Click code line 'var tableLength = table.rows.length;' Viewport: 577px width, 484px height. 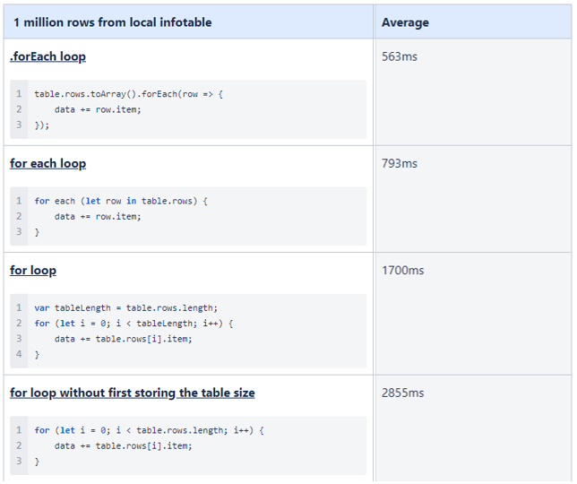tap(125, 307)
